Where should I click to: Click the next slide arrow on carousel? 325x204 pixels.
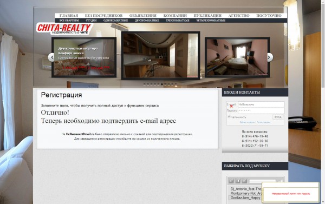269,57
